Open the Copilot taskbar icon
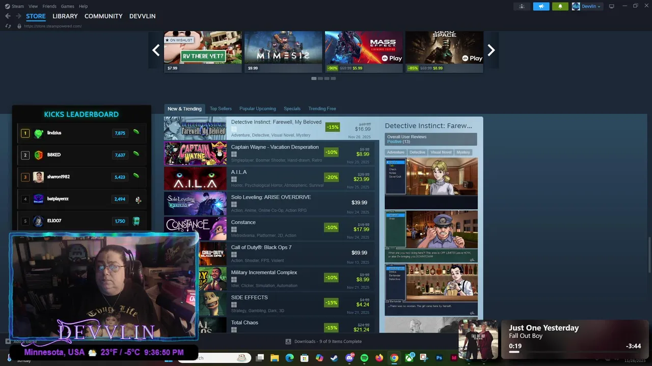This screenshot has height=366, width=652. (x=319, y=358)
